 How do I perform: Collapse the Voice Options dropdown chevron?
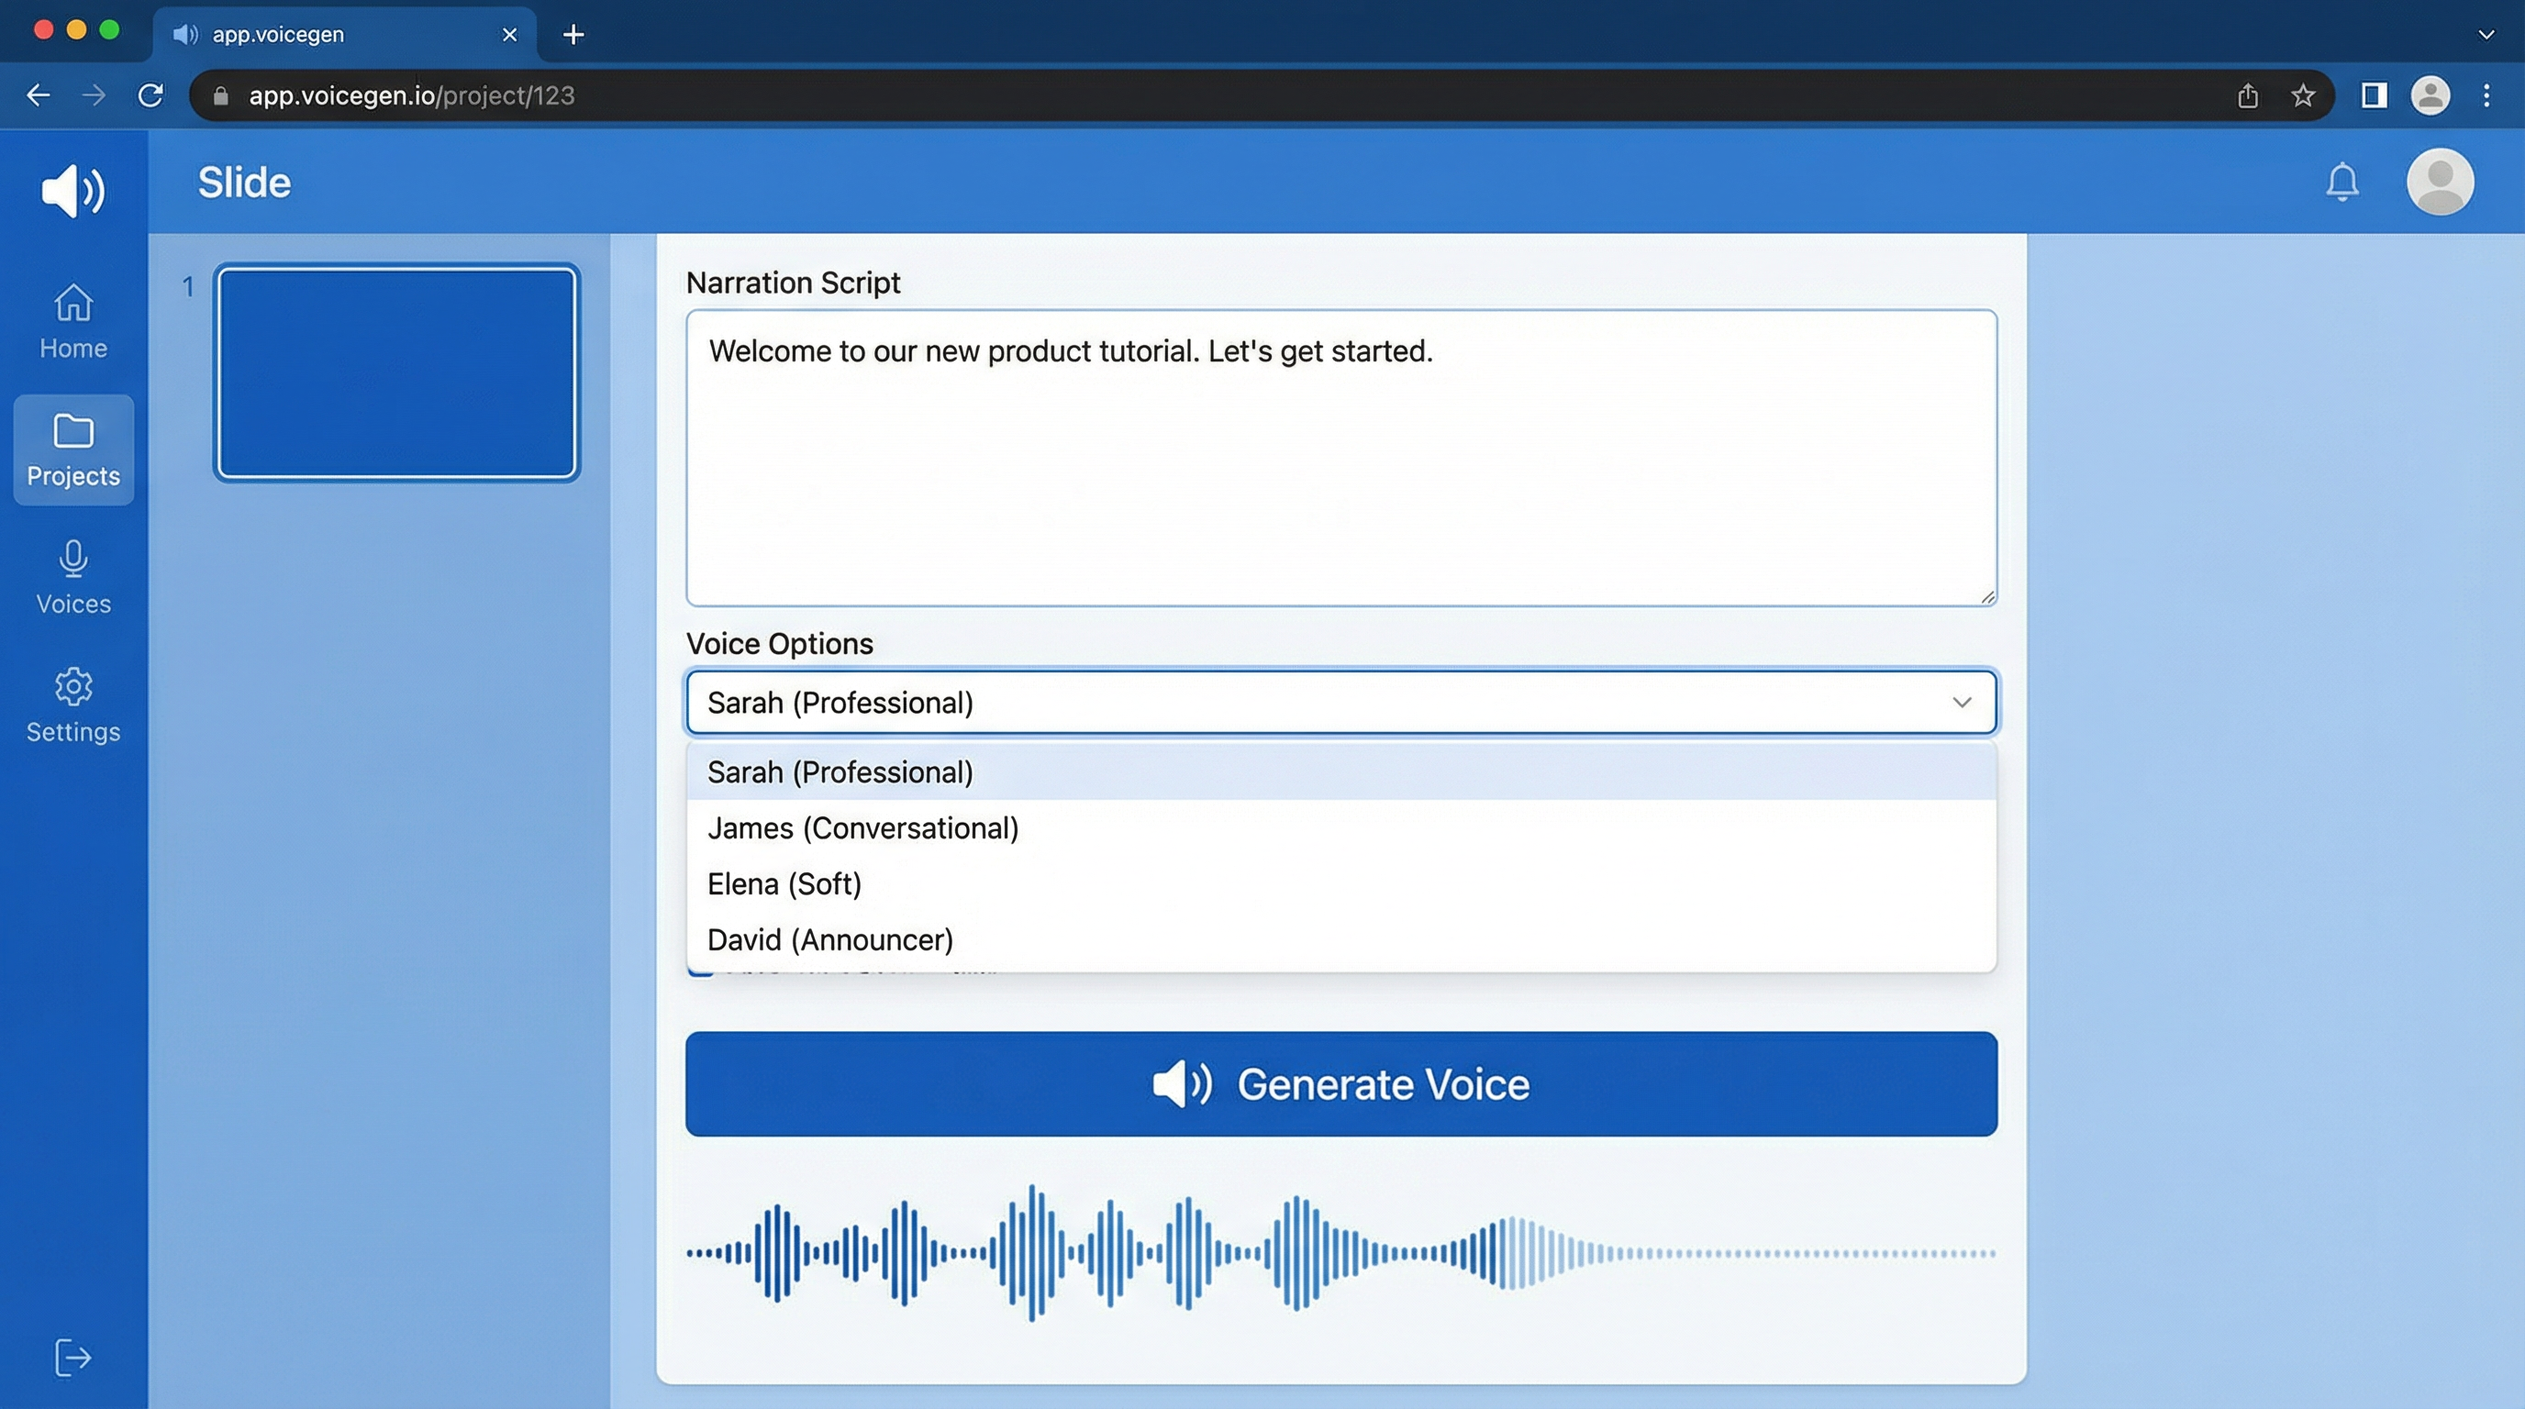click(1961, 703)
